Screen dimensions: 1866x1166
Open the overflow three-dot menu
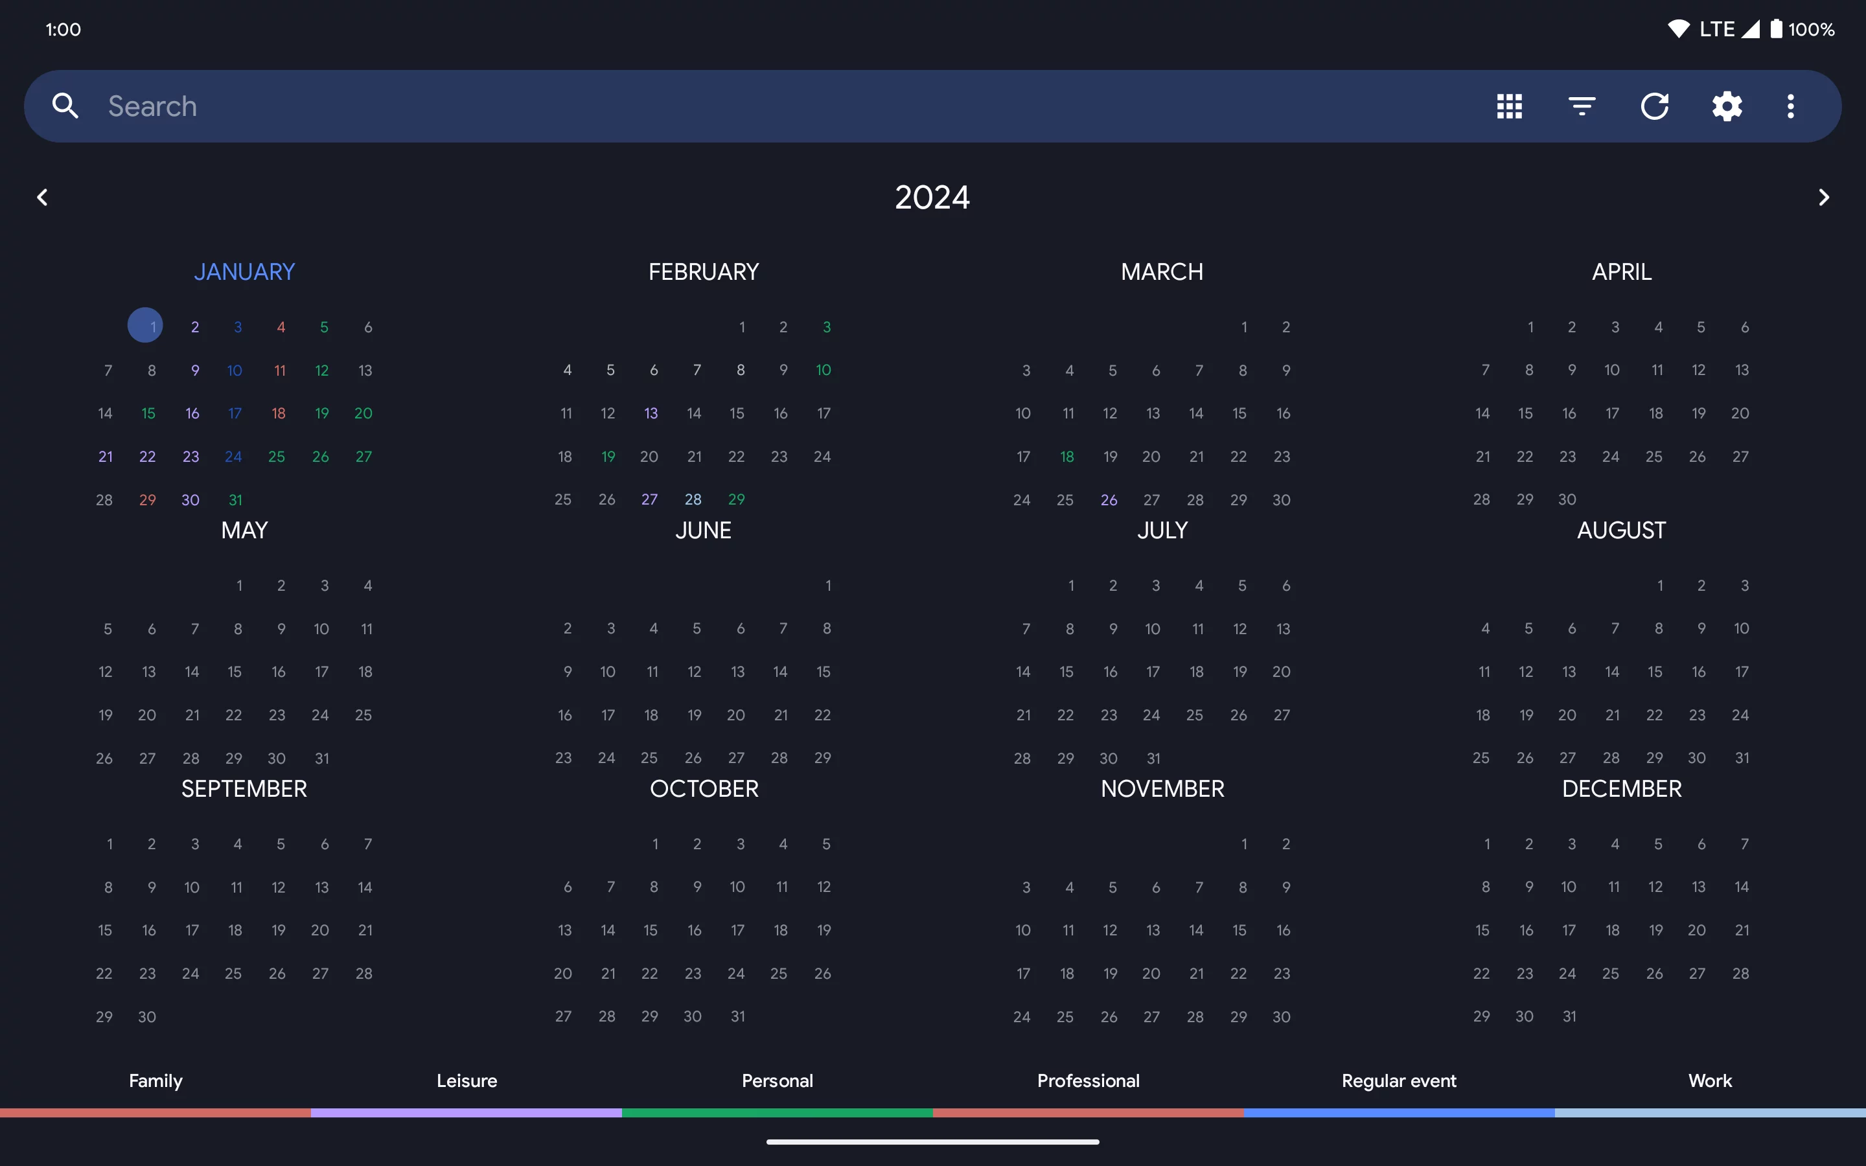click(x=1790, y=106)
